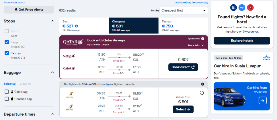The height and width of the screenshot is (120, 277).
Task: Switch to the Fastest results tab
Action: click(x=183, y=26)
